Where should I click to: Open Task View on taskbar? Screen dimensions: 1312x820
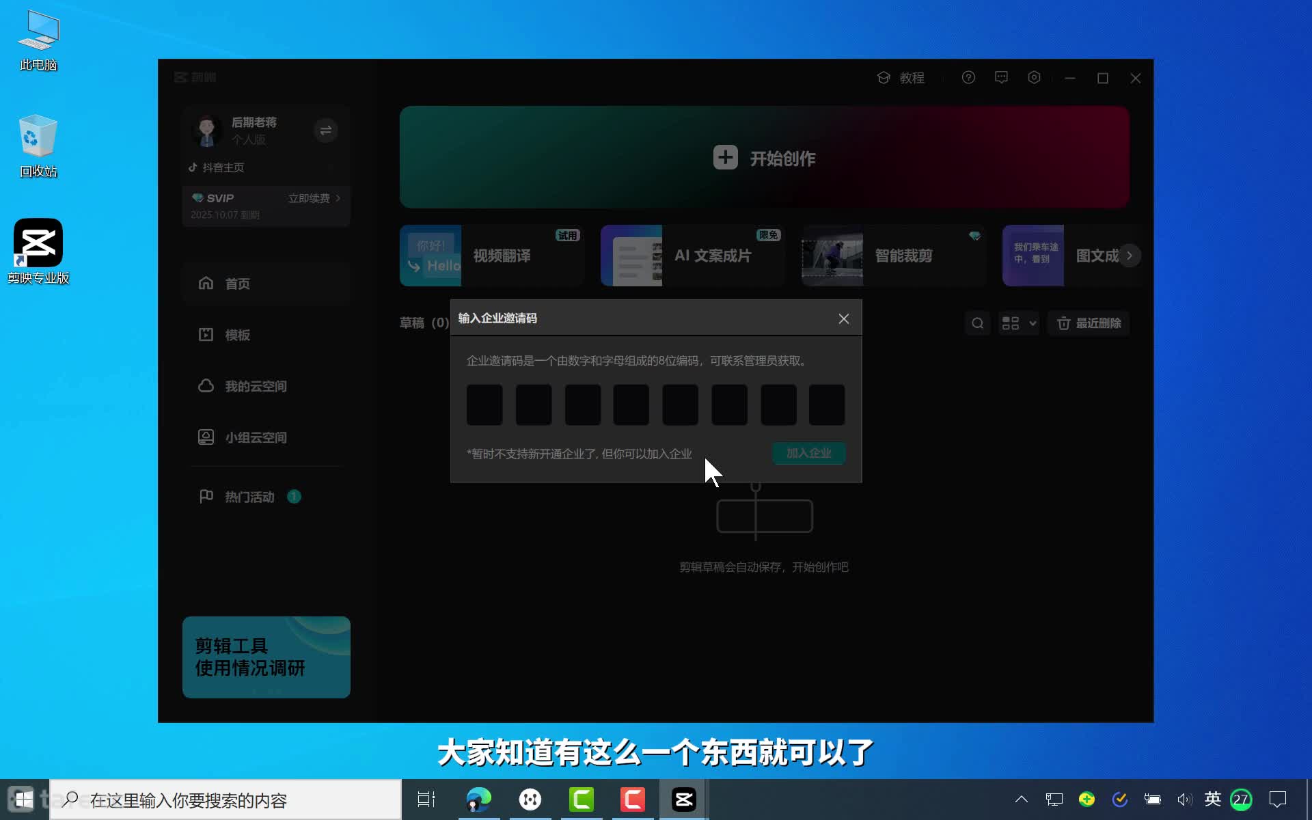coord(426,799)
